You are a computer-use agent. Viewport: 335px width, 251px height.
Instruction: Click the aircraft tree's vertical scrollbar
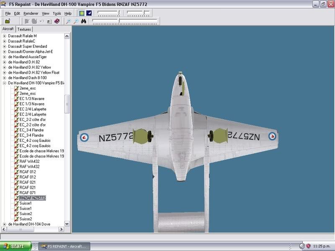point(67,104)
